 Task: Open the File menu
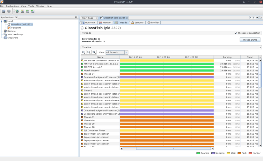[2, 6]
